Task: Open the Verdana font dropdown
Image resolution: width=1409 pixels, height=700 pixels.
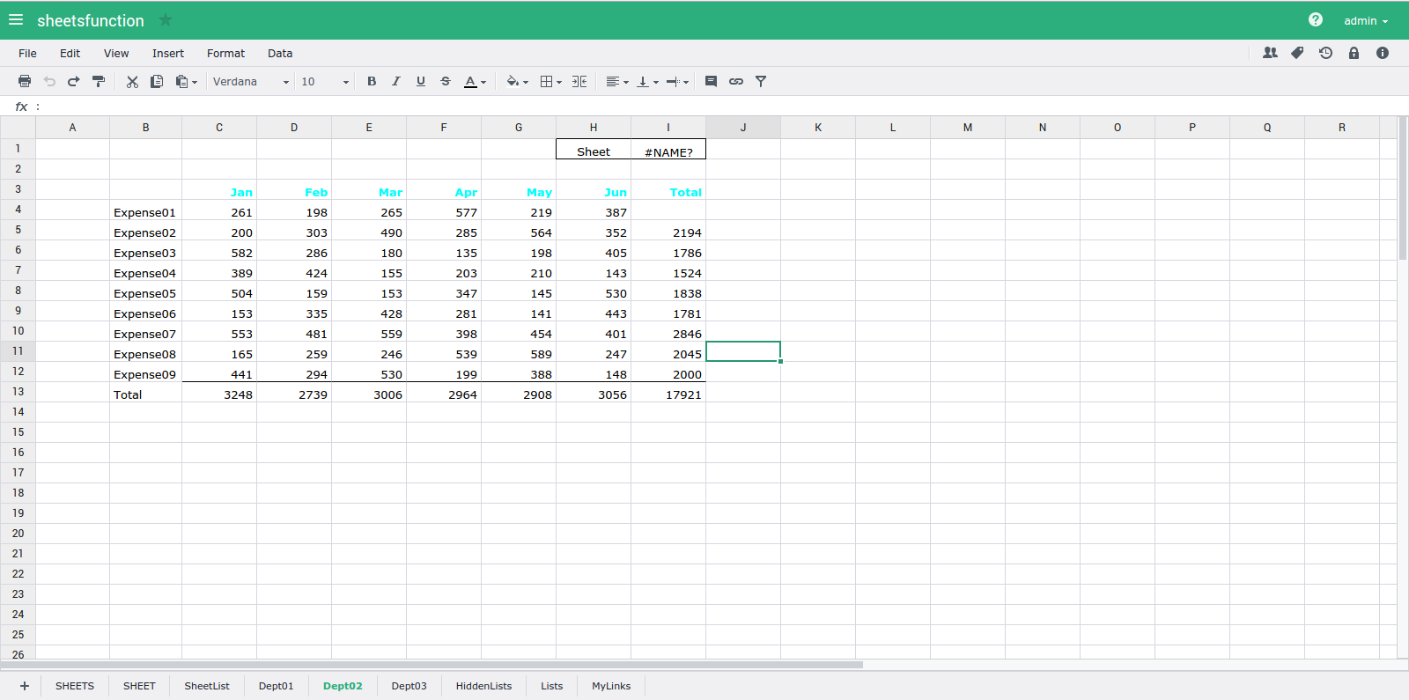Action: tap(251, 81)
